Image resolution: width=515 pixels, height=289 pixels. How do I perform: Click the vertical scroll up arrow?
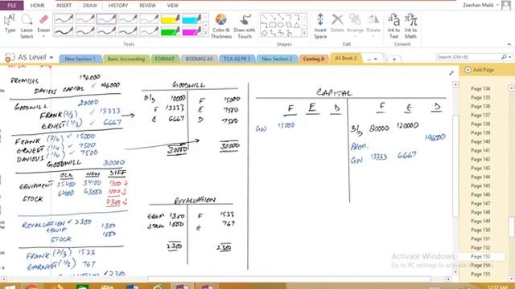(455, 84)
